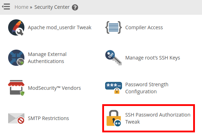Open Manage External Authentications text link
The height and width of the screenshot is (138, 202).
click(47, 58)
